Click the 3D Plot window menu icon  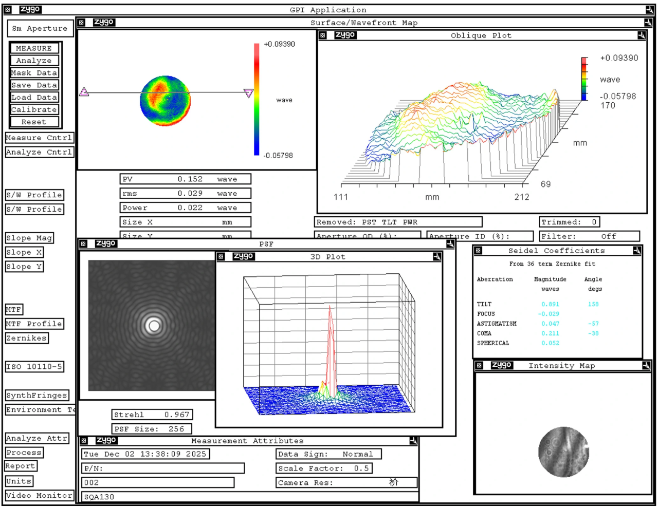tap(222, 257)
